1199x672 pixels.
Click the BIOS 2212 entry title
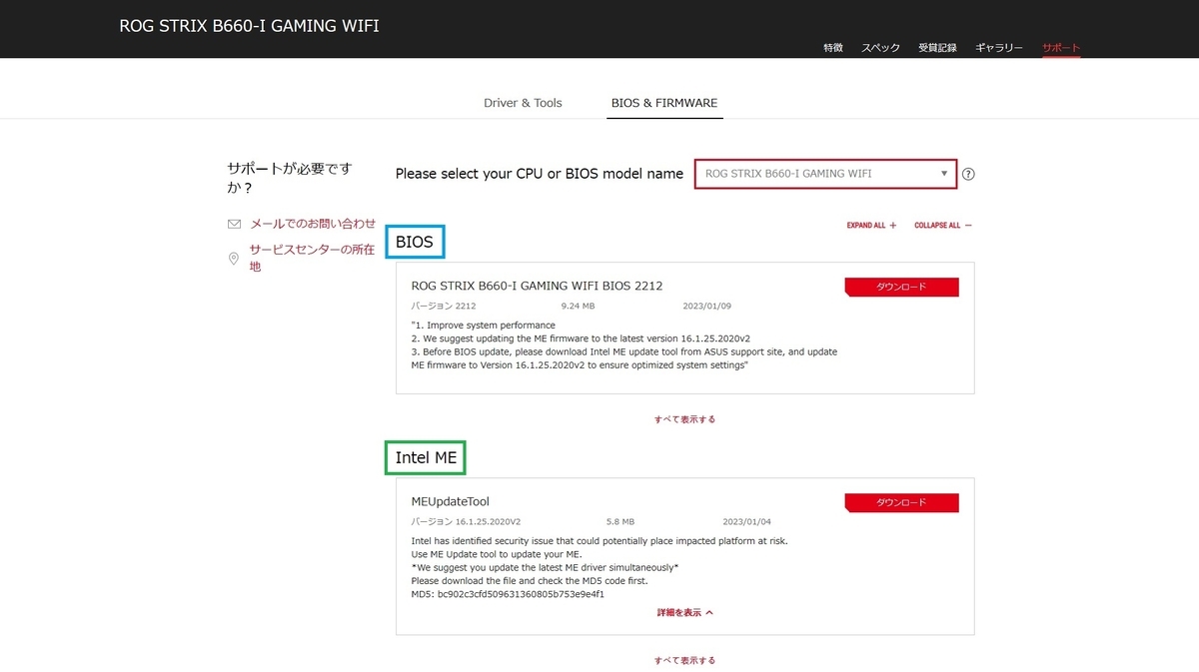click(537, 286)
